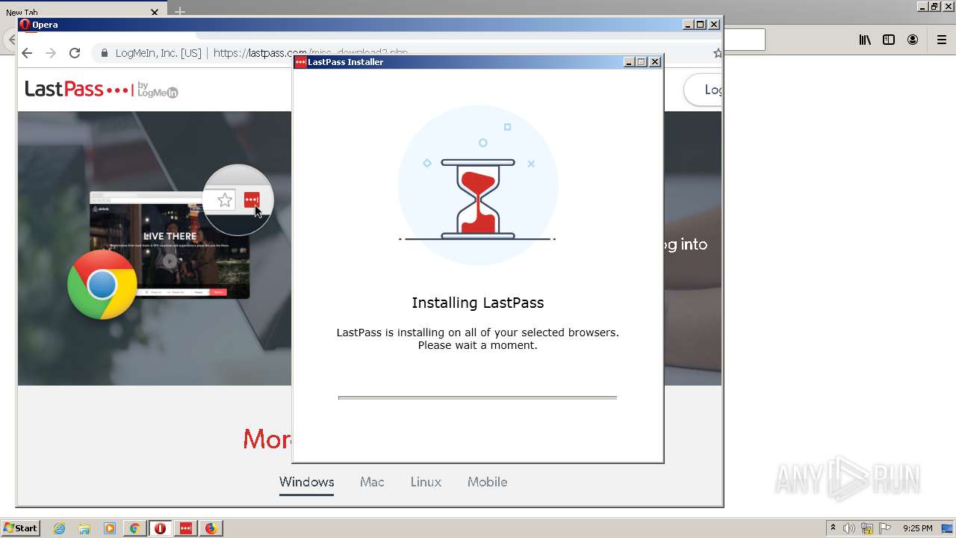The height and width of the screenshot is (538, 956).
Task: Open a new Firefox tab
Action: (x=179, y=12)
